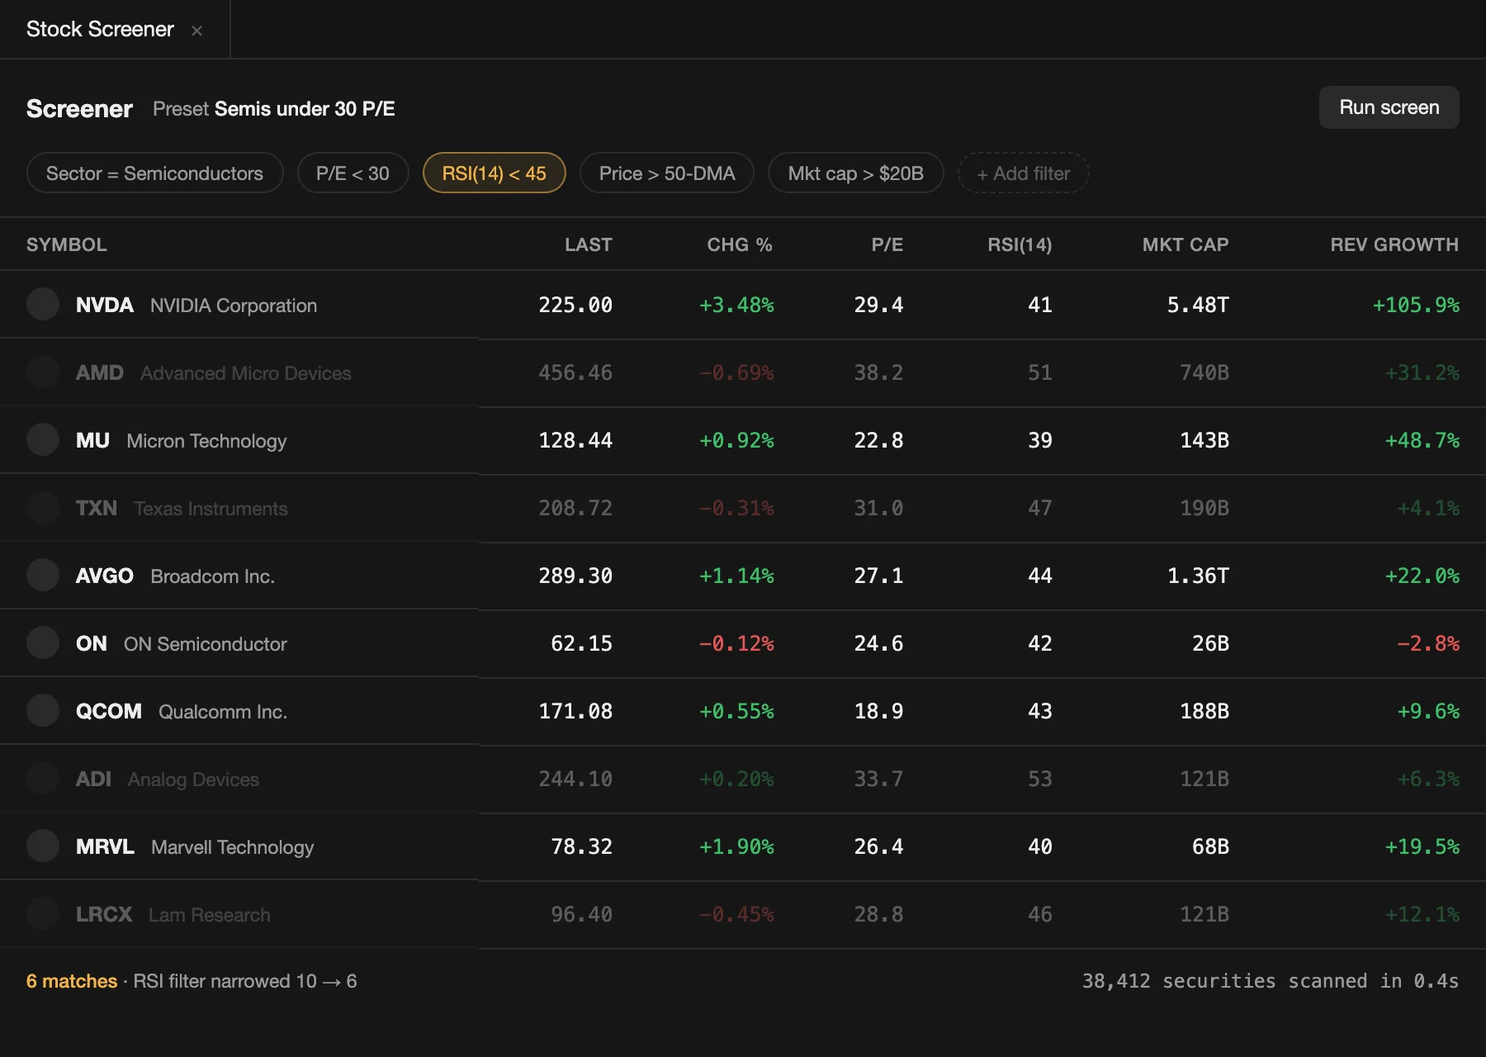Sort by RSI(14) column header
The width and height of the screenshot is (1486, 1057).
point(1020,244)
